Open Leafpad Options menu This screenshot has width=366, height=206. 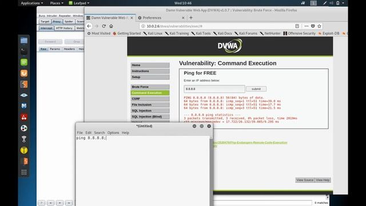tap(113, 133)
